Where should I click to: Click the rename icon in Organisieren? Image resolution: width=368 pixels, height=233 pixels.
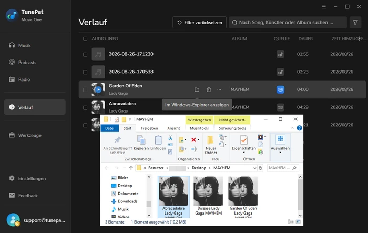click(193, 149)
